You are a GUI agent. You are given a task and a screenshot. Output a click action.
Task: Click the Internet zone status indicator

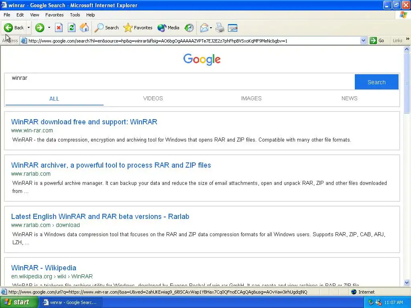click(x=363, y=292)
